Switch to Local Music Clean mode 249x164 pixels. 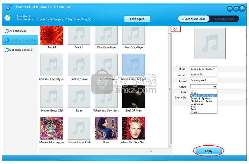coord(224,19)
